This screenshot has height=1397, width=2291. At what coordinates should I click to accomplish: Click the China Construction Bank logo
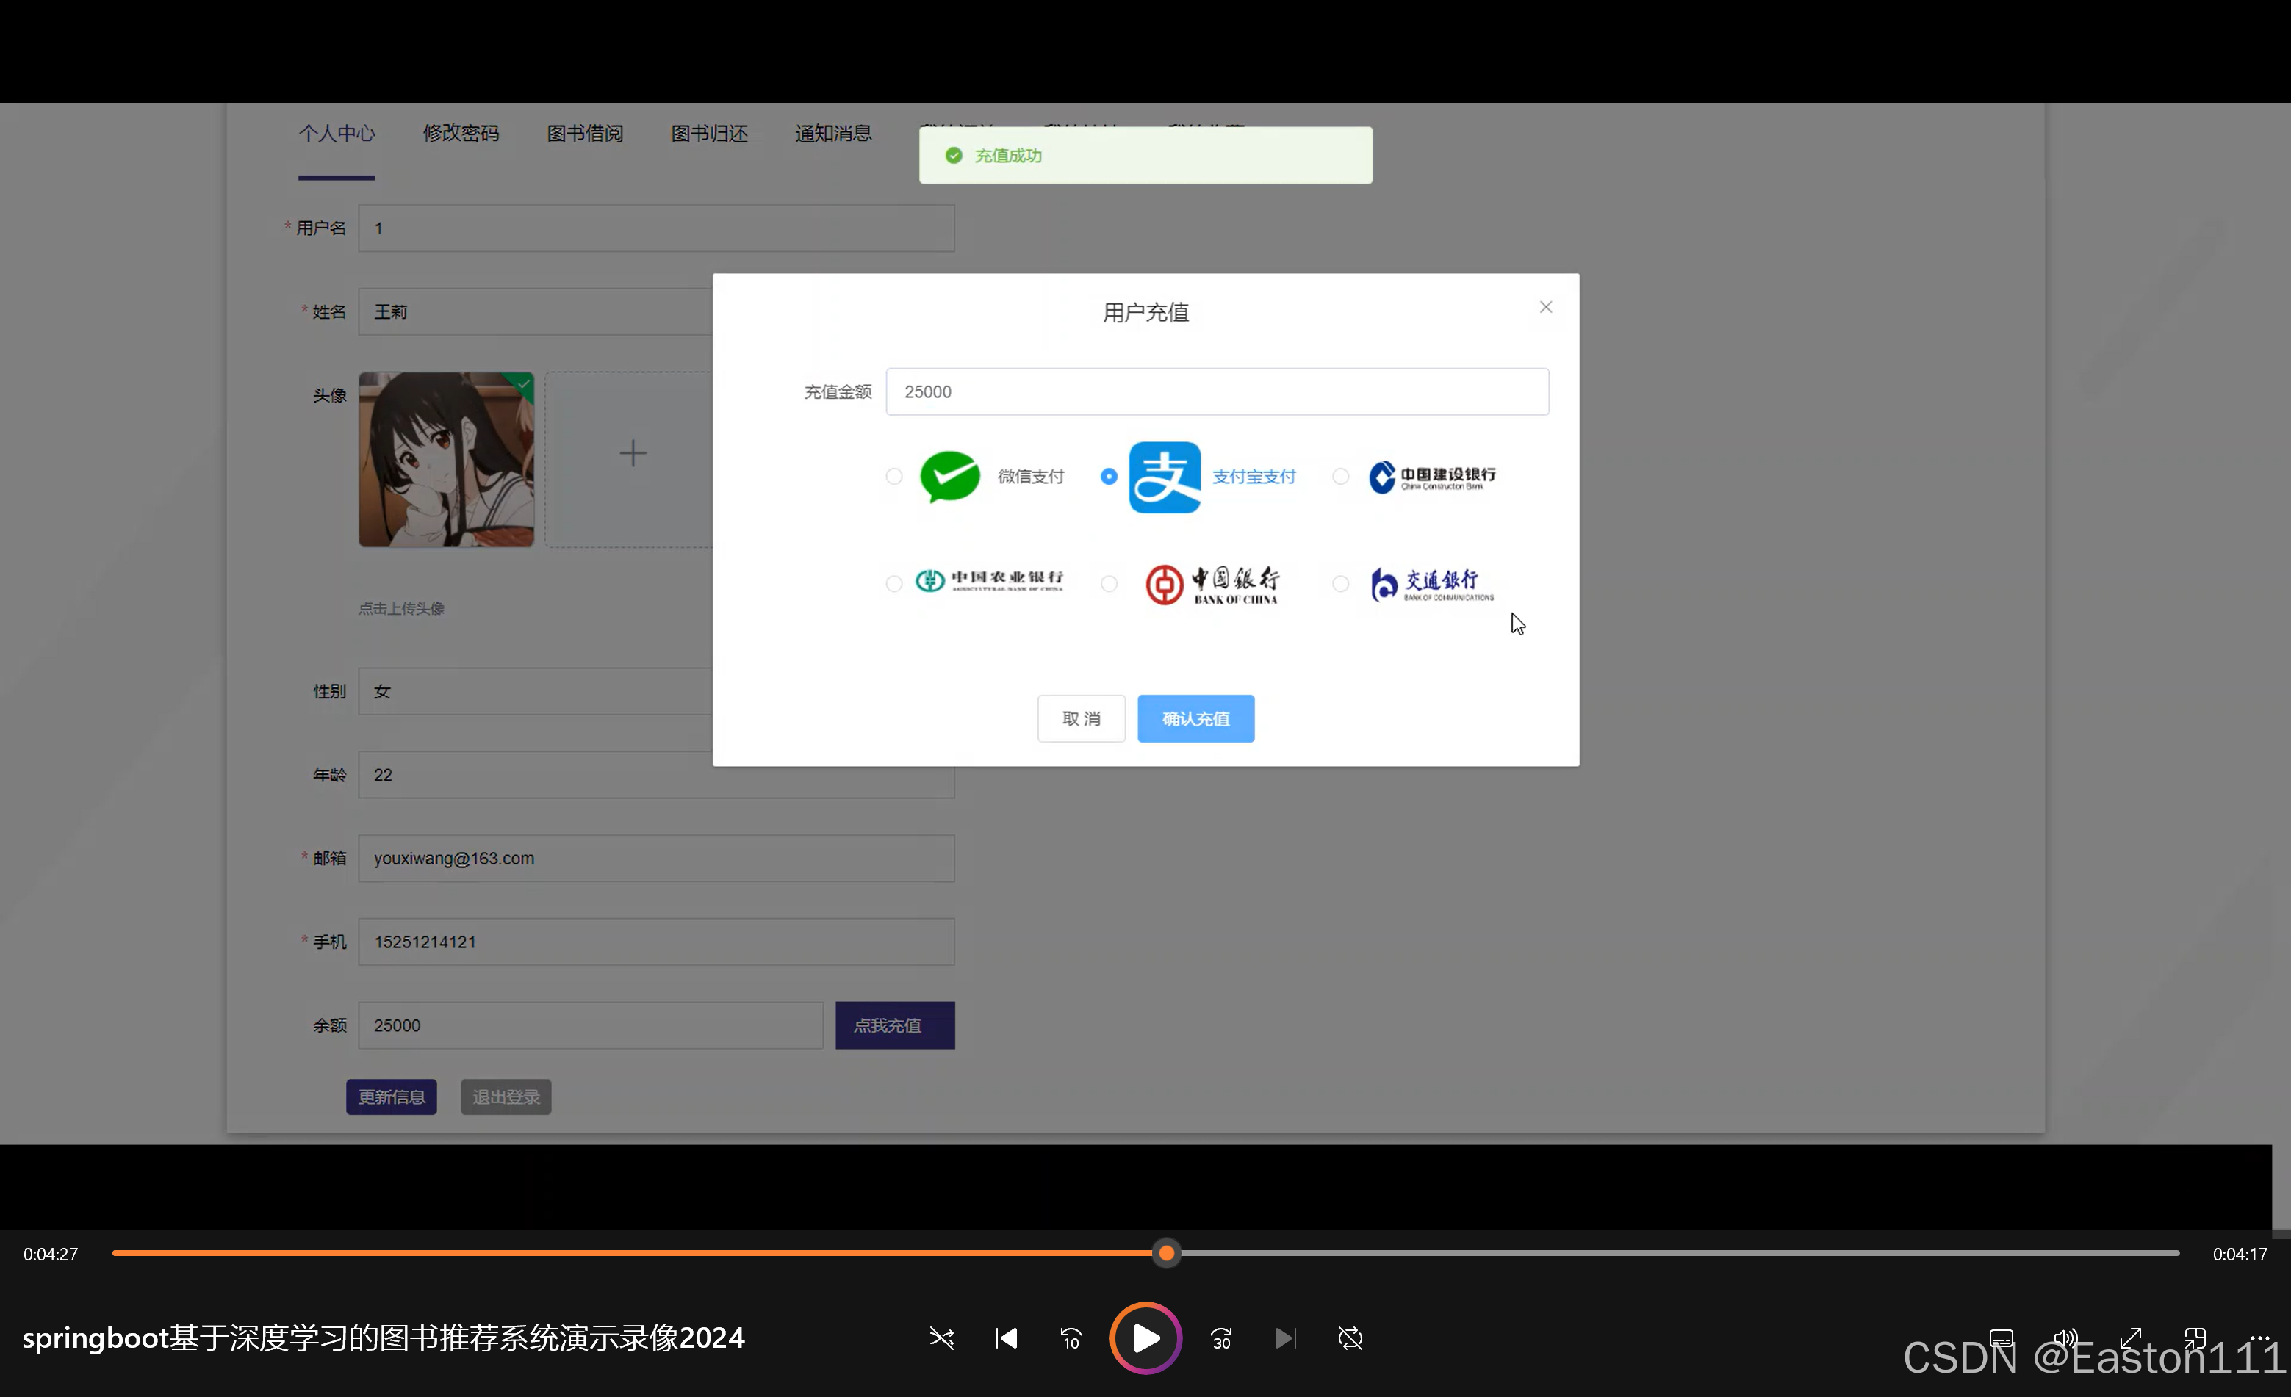(x=1432, y=477)
